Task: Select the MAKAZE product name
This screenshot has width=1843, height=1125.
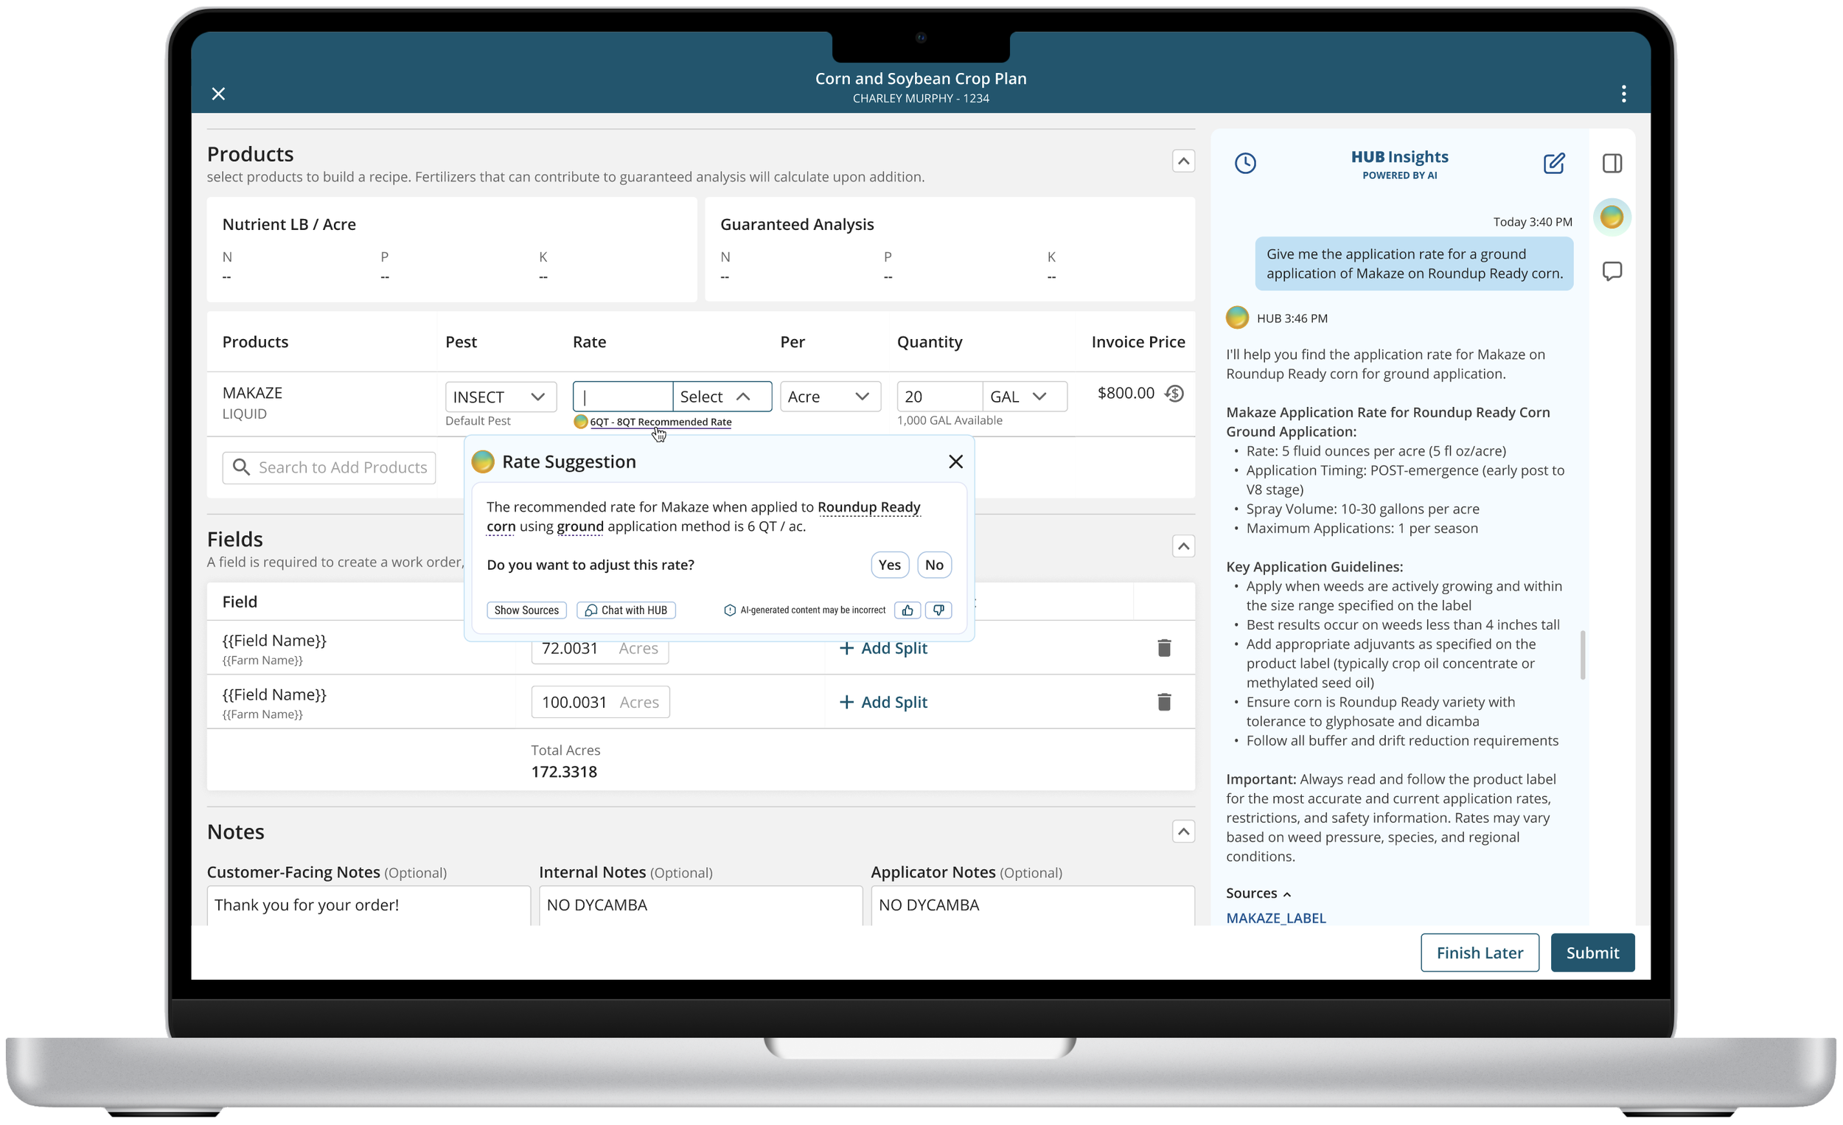Action: [252, 393]
